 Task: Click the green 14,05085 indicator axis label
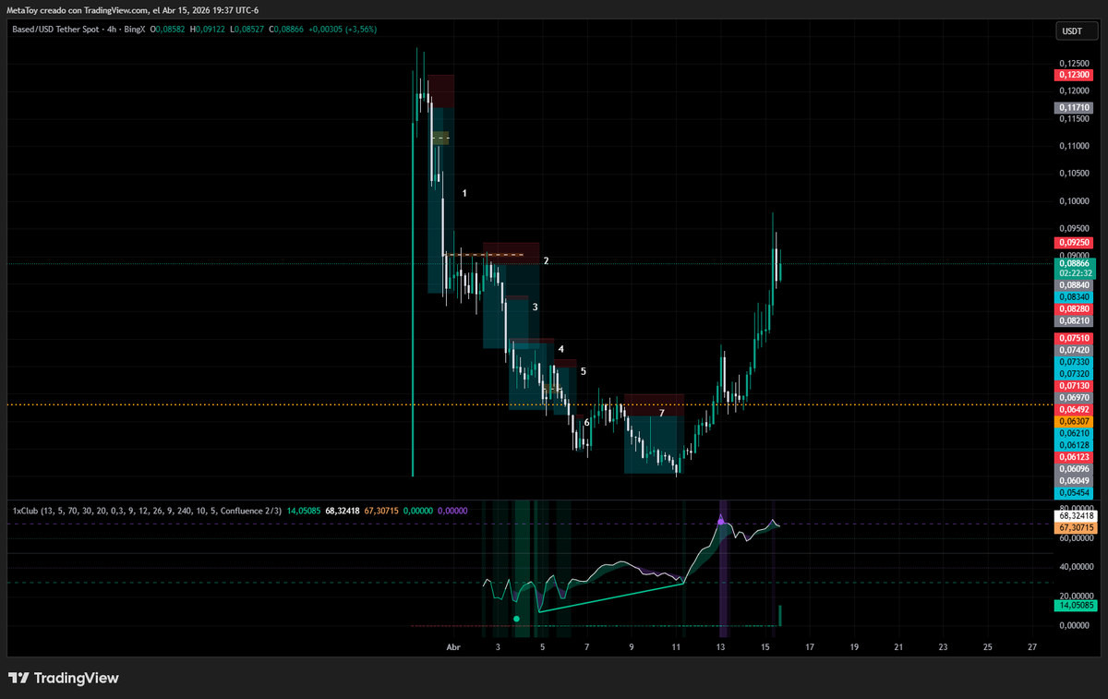pyautogui.click(x=1076, y=606)
